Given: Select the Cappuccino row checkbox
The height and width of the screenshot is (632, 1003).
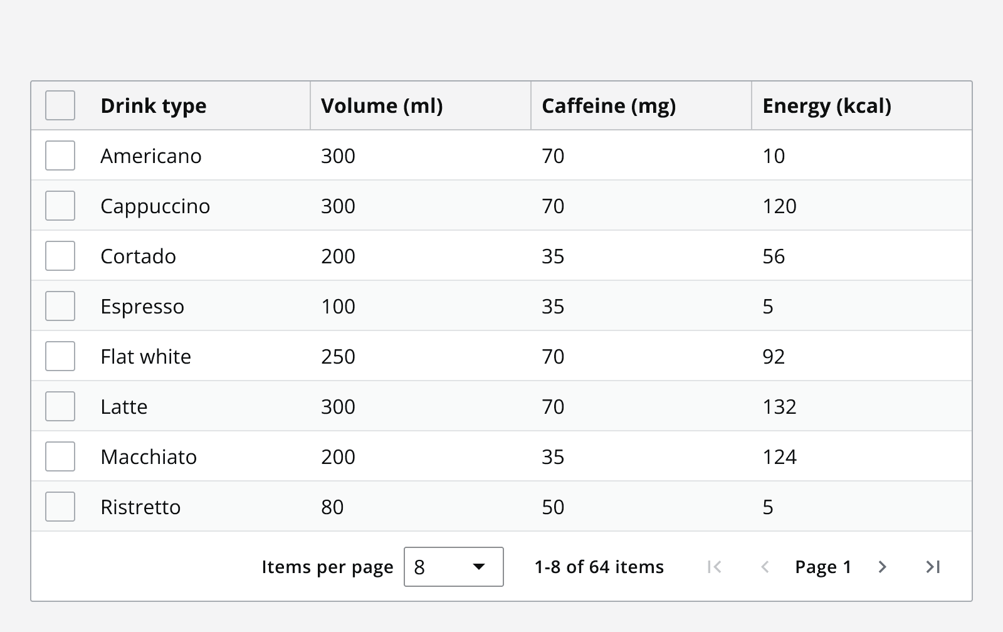Looking at the screenshot, I should [60, 206].
